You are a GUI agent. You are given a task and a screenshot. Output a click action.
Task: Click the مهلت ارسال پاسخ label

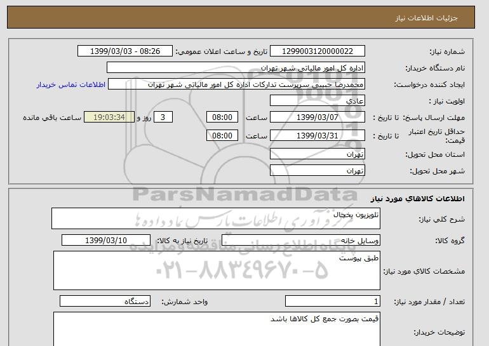(x=434, y=117)
